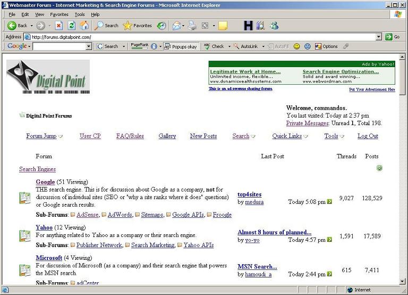Click the yellow smiley vote icon
Image resolution: width=408 pixels, height=295 pixels.
pos(296,46)
